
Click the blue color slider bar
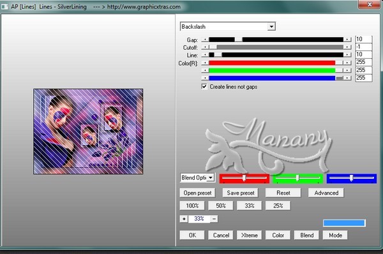pyautogui.click(x=276, y=78)
